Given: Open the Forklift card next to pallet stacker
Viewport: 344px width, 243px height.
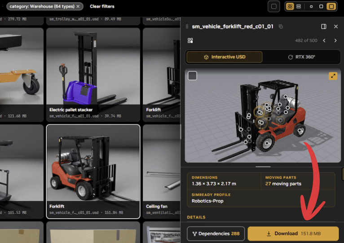Looking at the screenshot, I should 162,75.
